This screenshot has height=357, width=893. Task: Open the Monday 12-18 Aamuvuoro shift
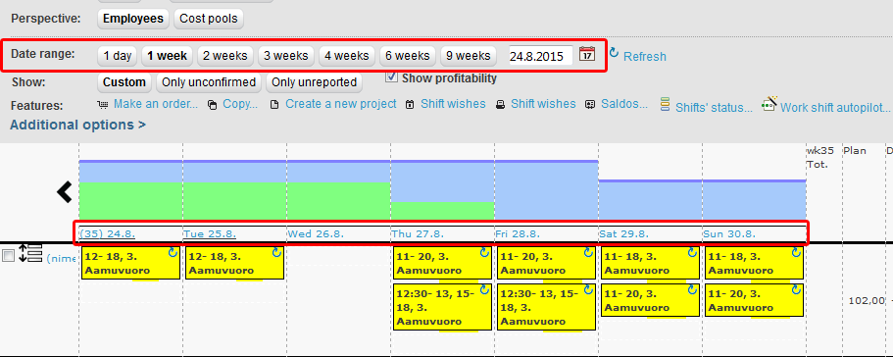coord(130,263)
